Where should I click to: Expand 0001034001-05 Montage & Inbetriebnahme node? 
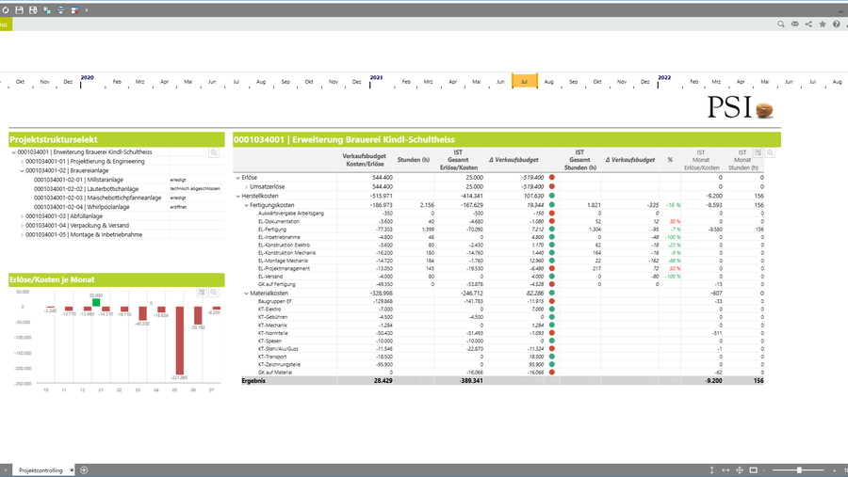(23, 235)
